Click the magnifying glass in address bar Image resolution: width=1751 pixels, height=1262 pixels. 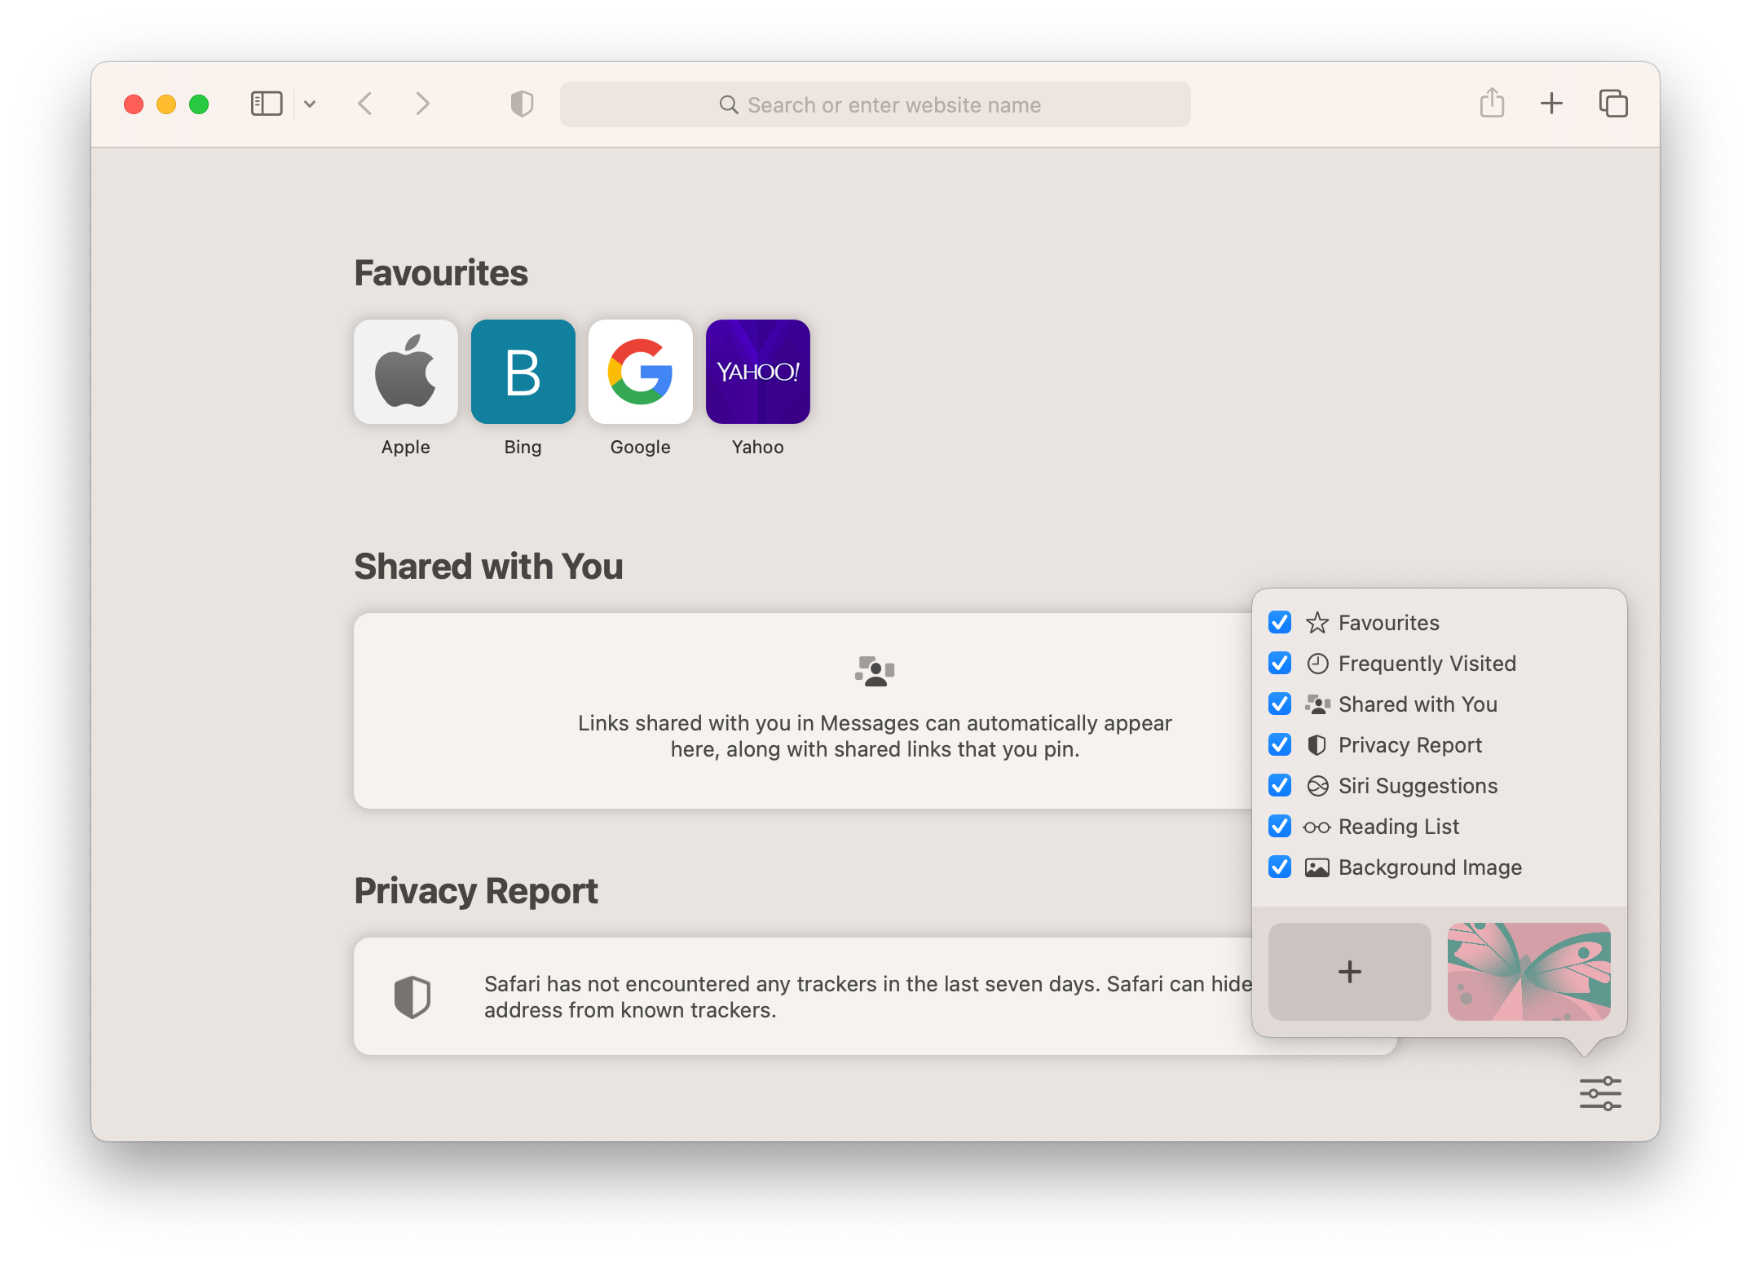tap(728, 105)
